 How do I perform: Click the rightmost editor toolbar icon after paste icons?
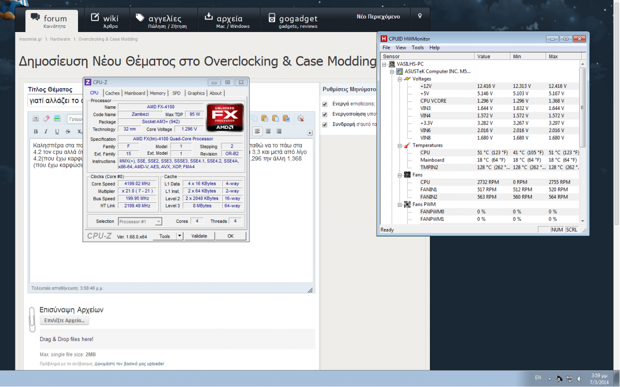[301, 118]
